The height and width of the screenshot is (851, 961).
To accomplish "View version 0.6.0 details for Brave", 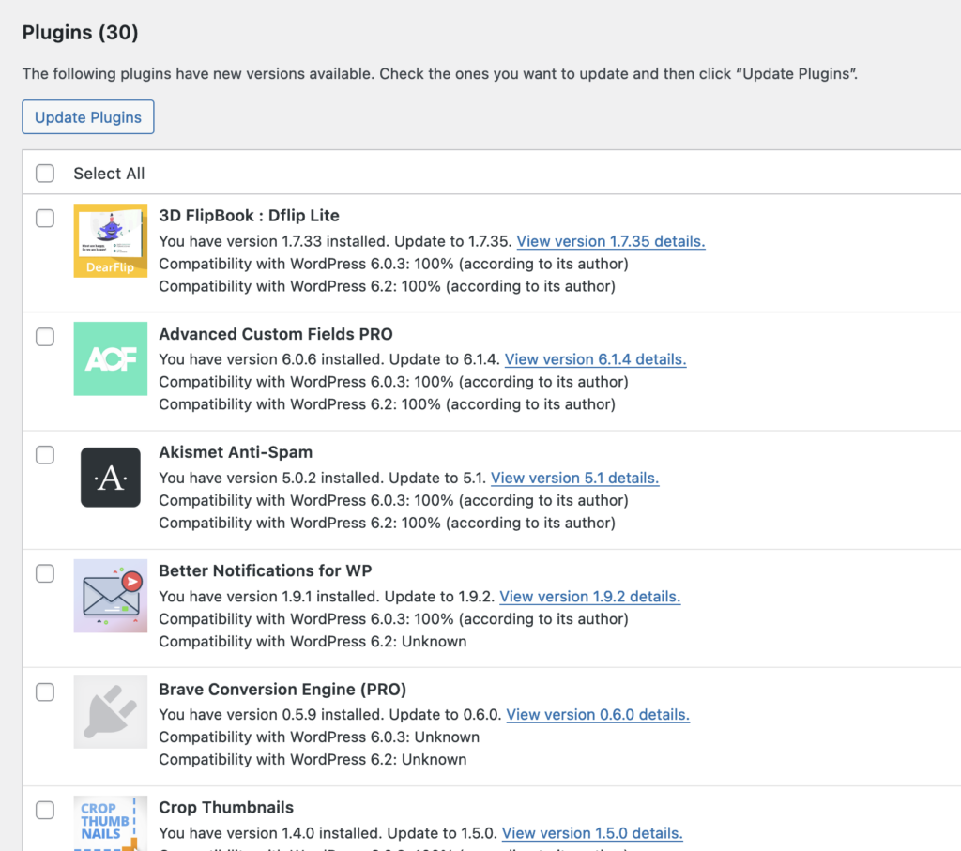I will pyautogui.click(x=598, y=715).
